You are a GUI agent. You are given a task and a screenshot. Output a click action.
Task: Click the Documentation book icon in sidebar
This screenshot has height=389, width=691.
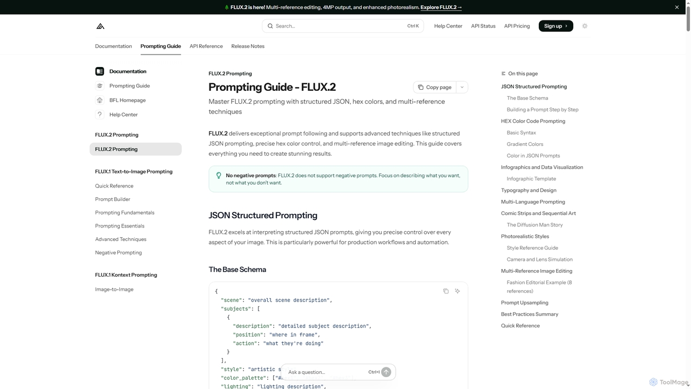(99, 71)
